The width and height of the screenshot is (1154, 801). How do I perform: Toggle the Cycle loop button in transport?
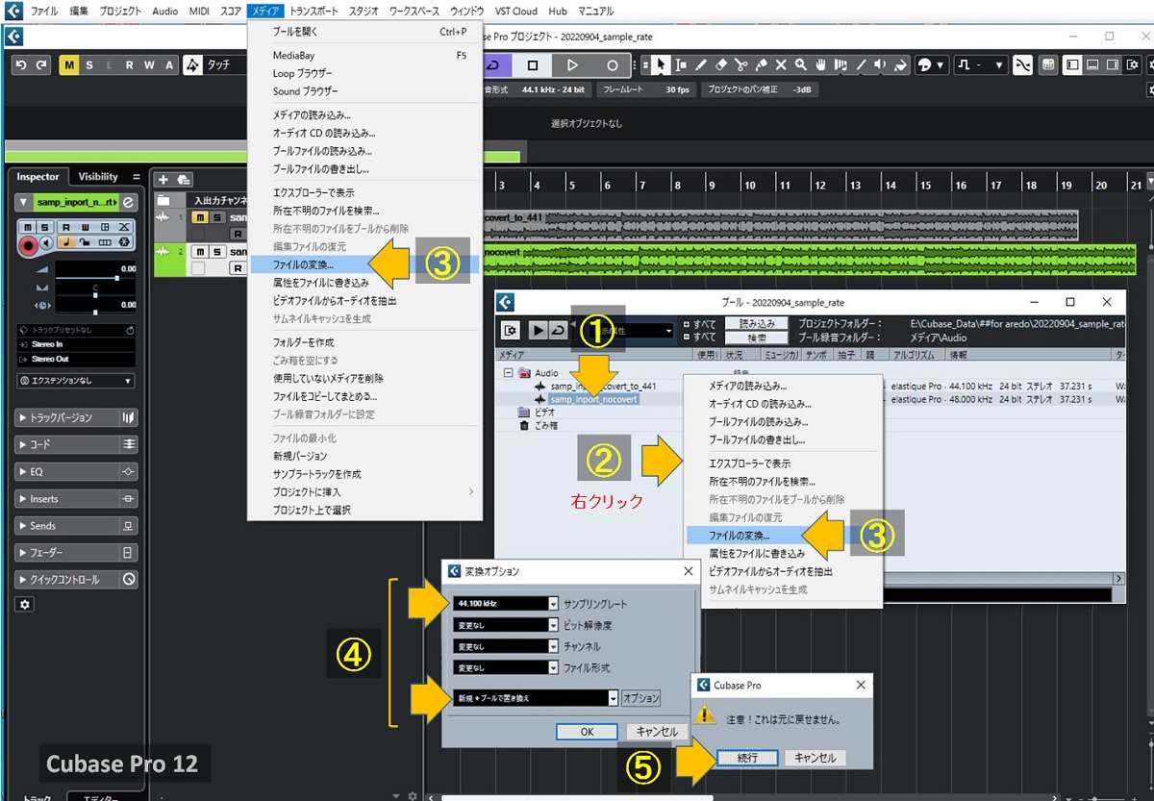pyautogui.click(x=493, y=64)
